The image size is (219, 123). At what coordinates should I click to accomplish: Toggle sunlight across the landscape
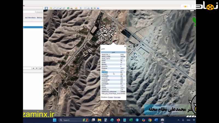(x=71, y=8)
